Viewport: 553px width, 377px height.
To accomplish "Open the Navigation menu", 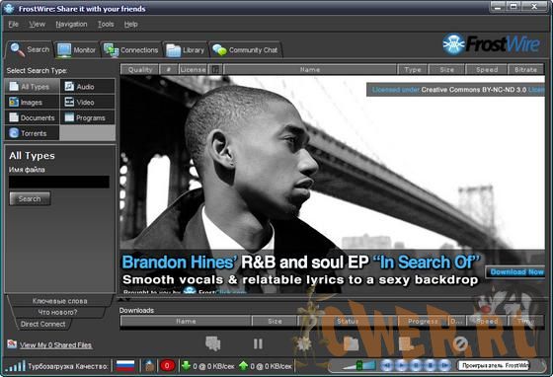I will click(71, 24).
